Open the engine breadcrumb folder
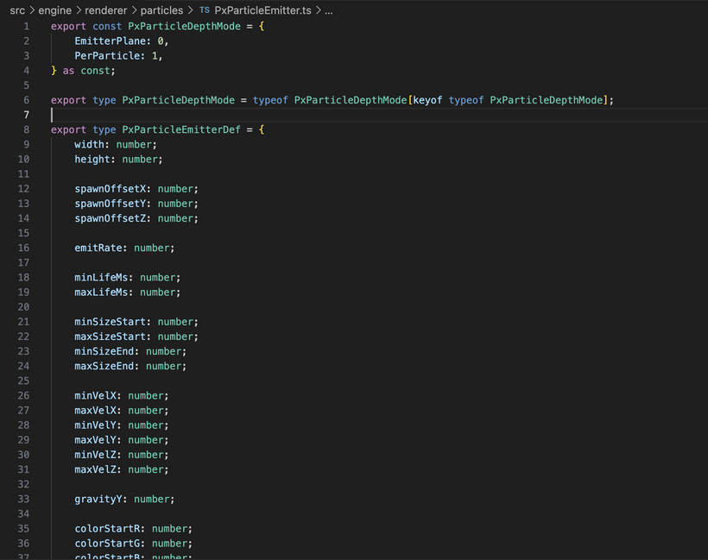The height and width of the screenshot is (560, 708). click(x=55, y=10)
